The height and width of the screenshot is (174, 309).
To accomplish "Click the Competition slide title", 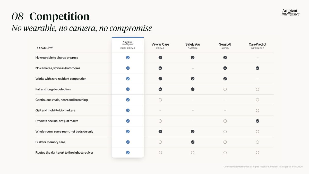I will click(x=59, y=16).
